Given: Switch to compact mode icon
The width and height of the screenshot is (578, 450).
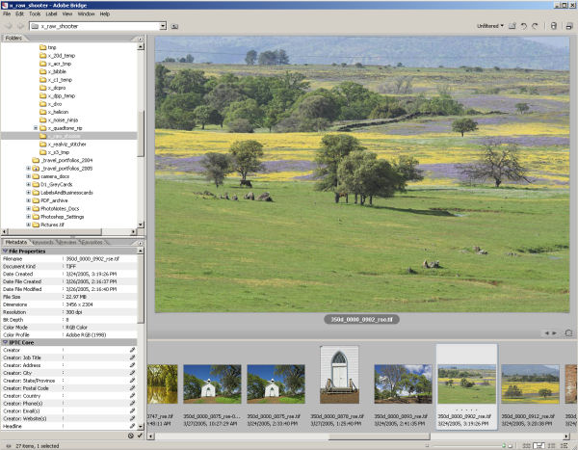Looking at the screenshot, I should (x=569, y=26).
